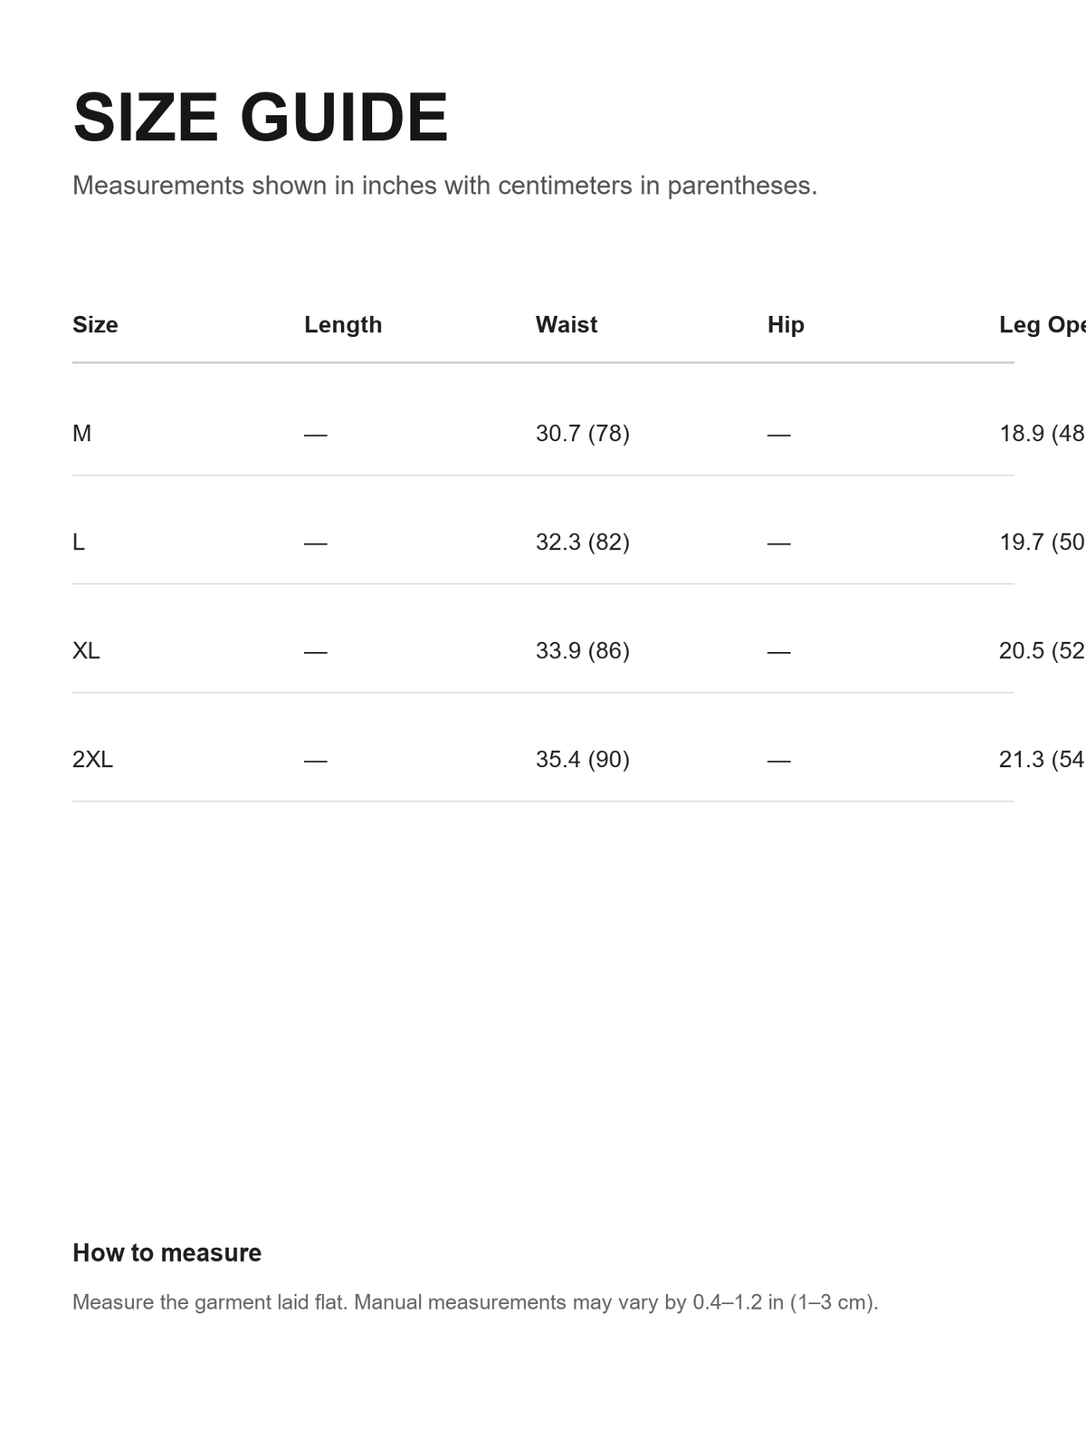The height and width of the screenshot is (1449, 1086).
Task: Click the SIZE GUIDE heading
Action: point(261,118)
